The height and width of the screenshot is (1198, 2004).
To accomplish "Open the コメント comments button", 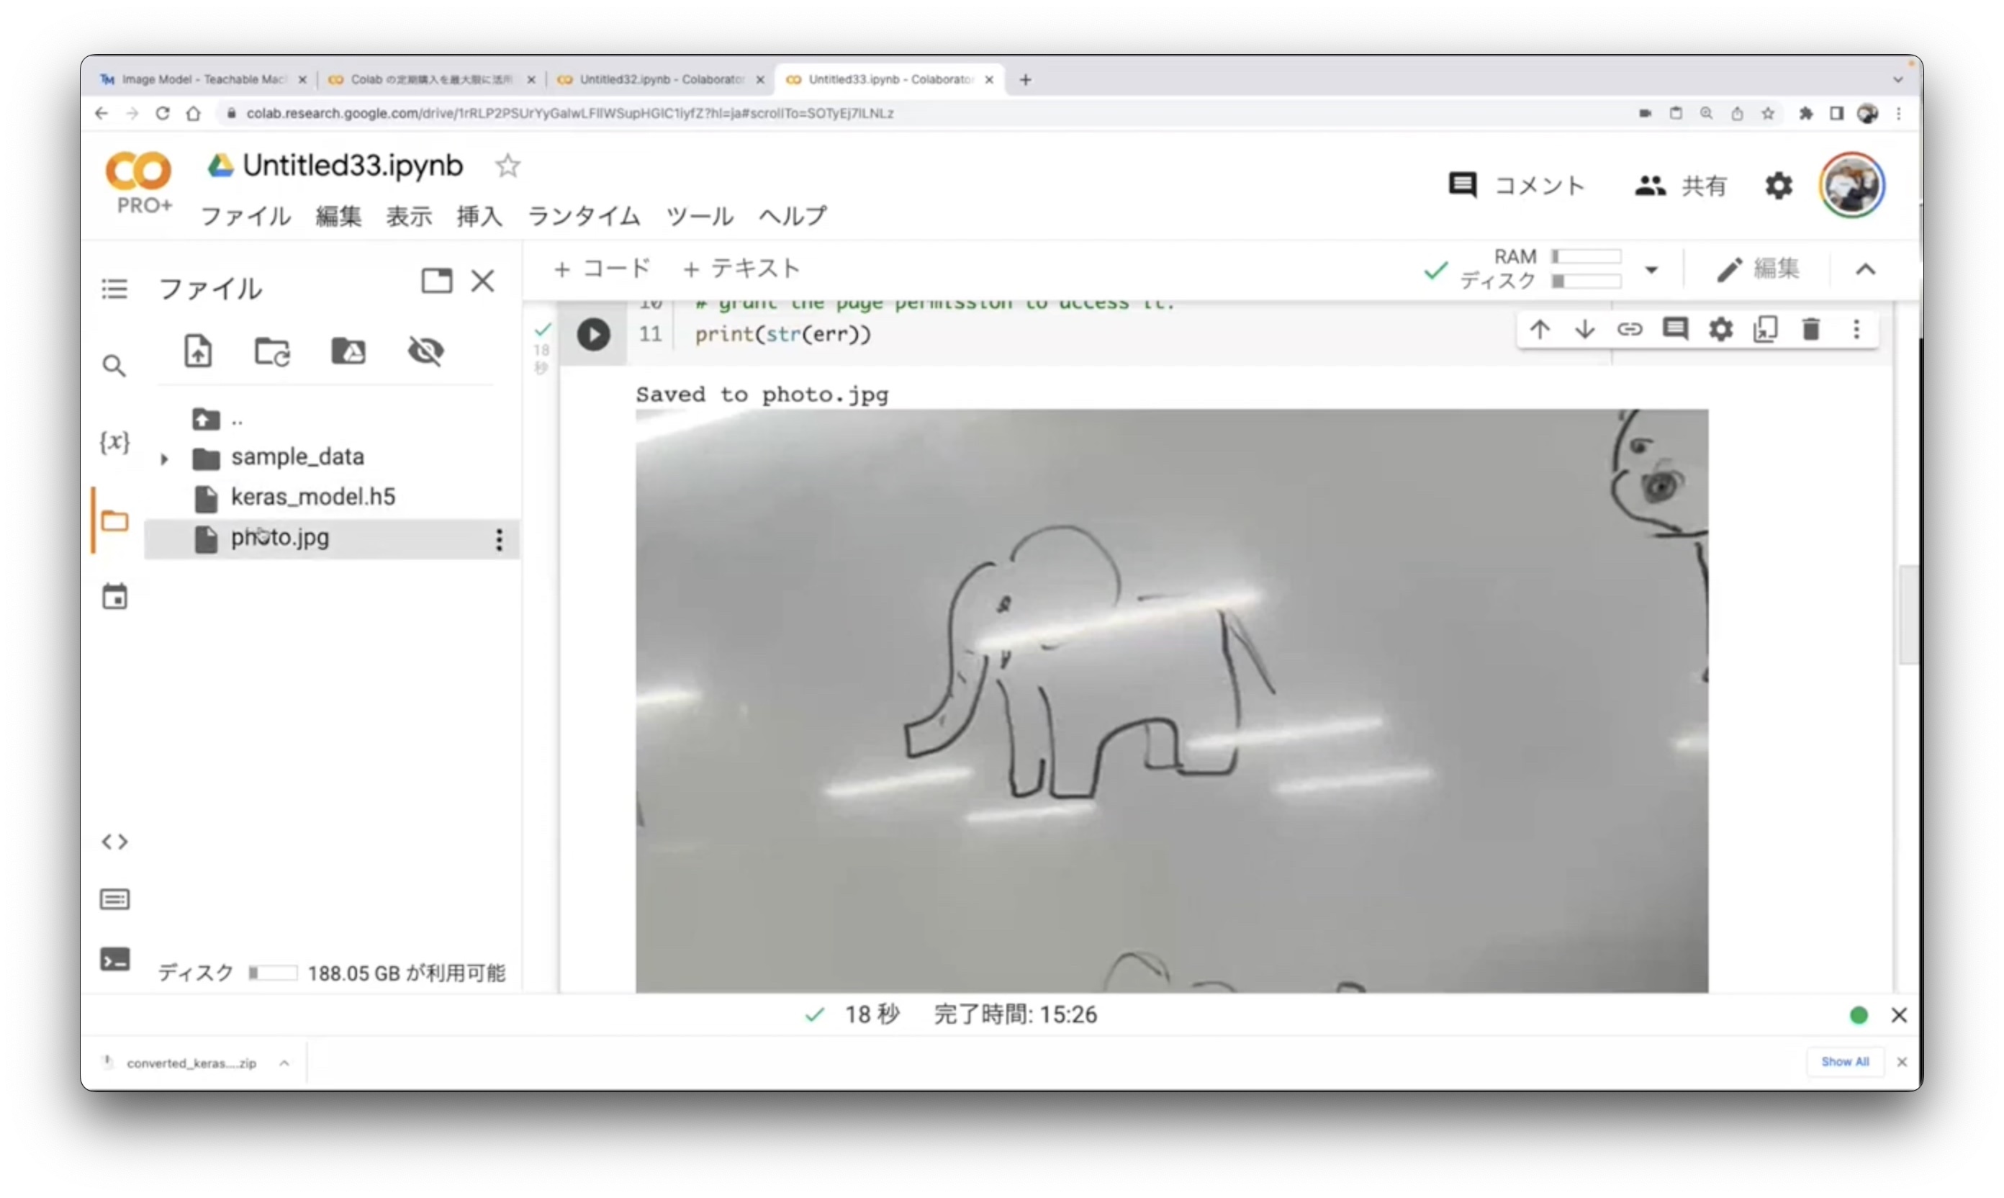I will coord(1517,186).
